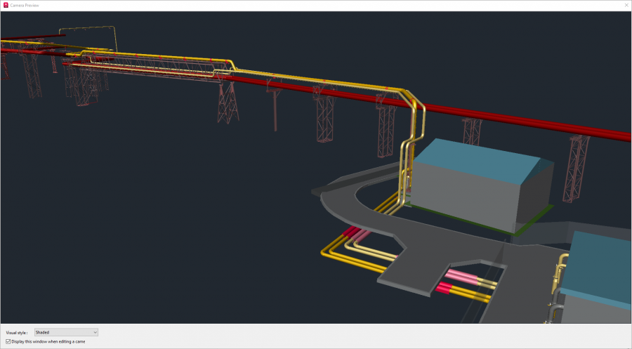632x349 pixels.
Task: Click the empty dark background of the preview
Action: (x=140, y=225)
